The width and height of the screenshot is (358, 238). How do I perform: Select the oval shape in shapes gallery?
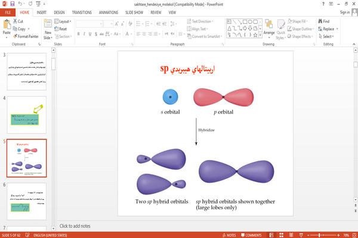point(250,22)
